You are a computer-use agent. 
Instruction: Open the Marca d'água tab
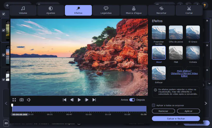[x=134, y=10]
